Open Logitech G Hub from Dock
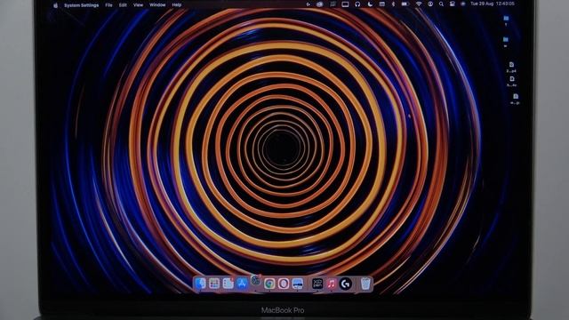The height and width of the screenshot is (320, 569). point(346,284)
